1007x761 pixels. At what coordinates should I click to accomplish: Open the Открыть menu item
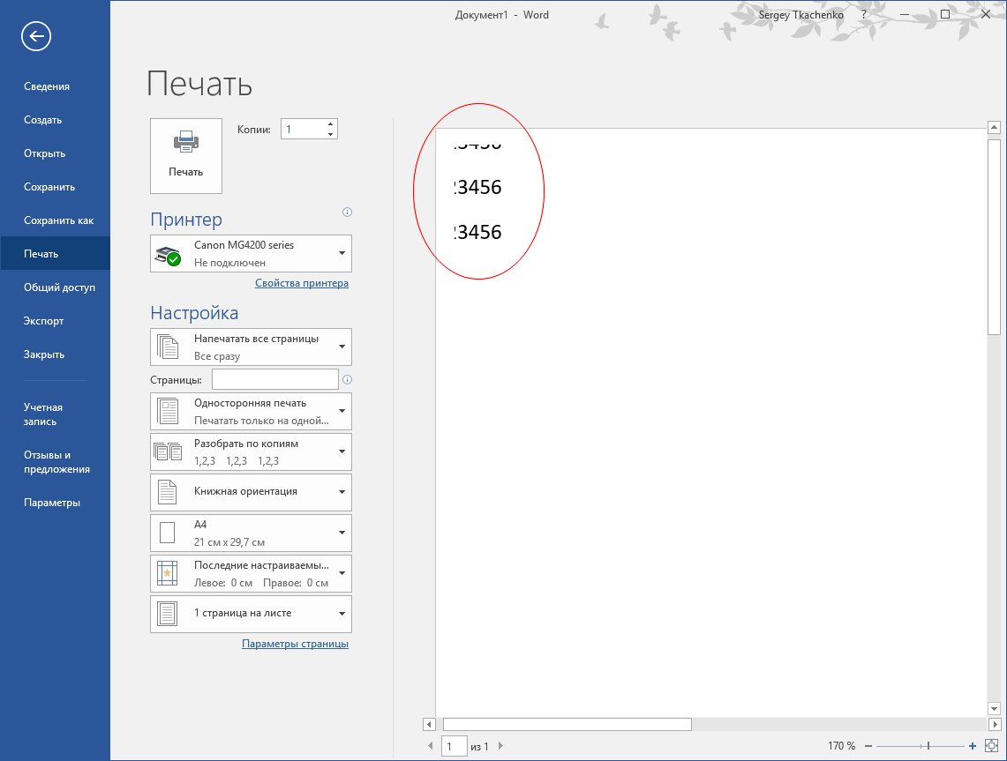pyautogui.click(x=56, y=153)
